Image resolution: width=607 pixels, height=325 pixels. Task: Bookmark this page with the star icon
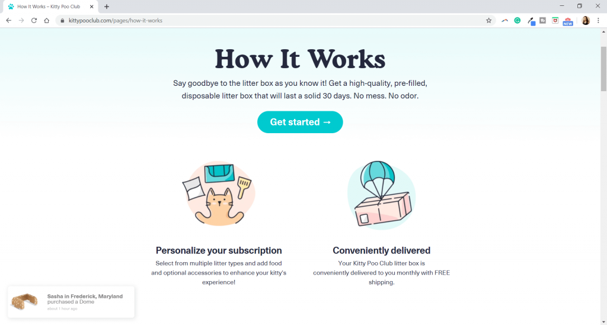click(488, 20)
